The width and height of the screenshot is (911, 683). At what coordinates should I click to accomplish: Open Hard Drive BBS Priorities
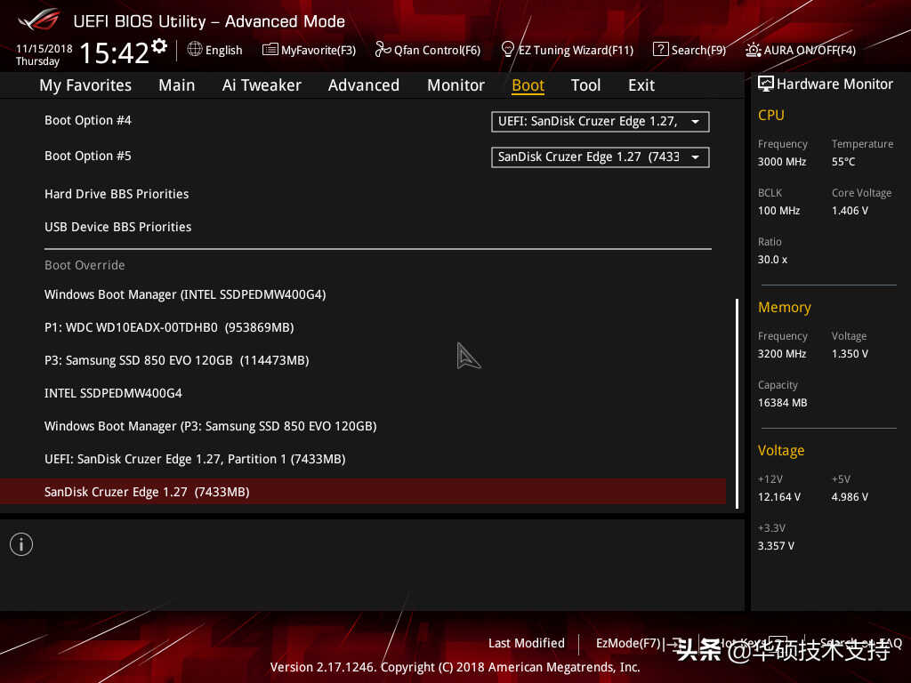pyautogui.click(x=117, y=194)
